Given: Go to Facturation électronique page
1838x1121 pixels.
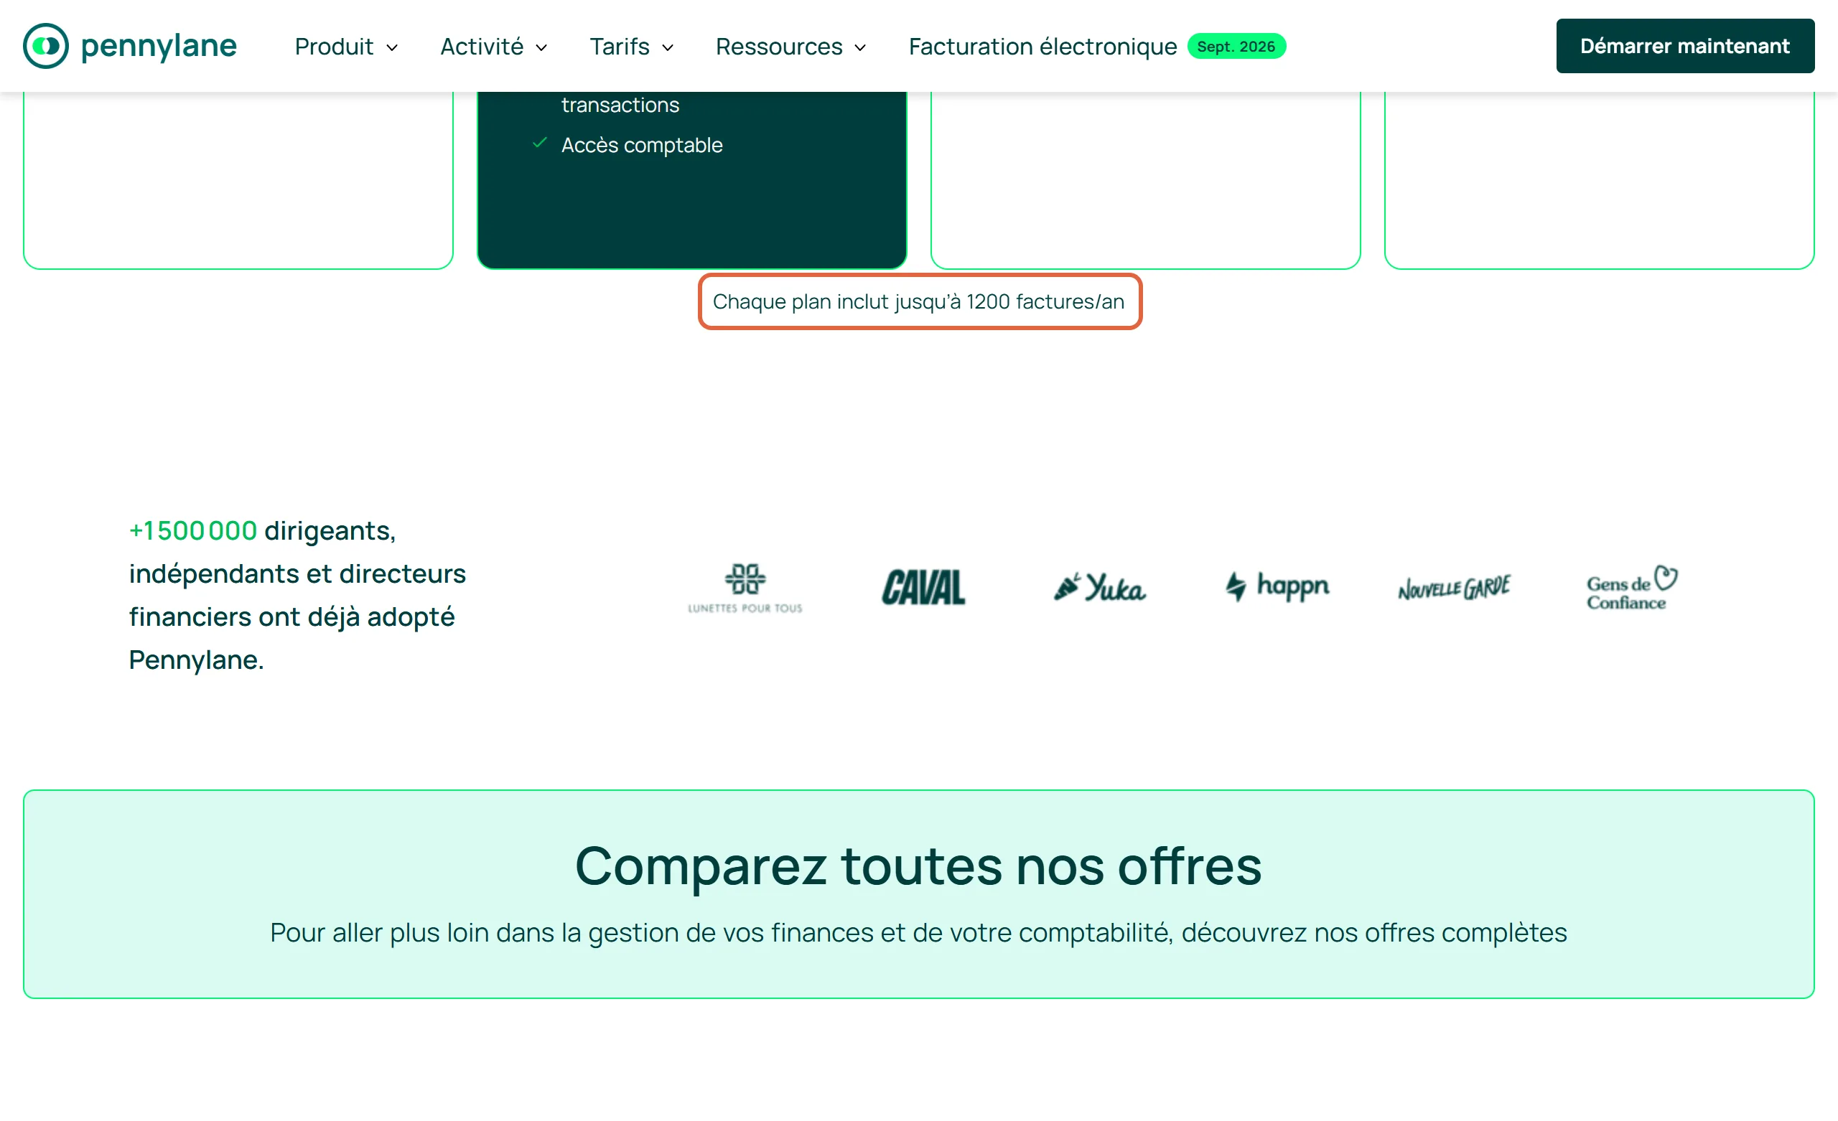Looking at the screenshot, I should tap(1042, 47).
